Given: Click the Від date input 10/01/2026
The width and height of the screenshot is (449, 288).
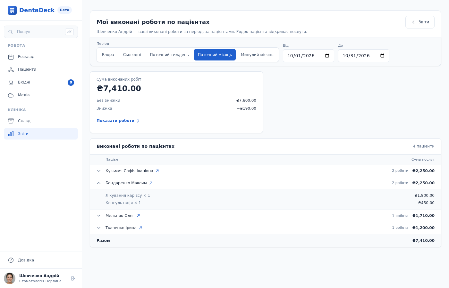Looking at the screenshot, I should tap(309, 56).
